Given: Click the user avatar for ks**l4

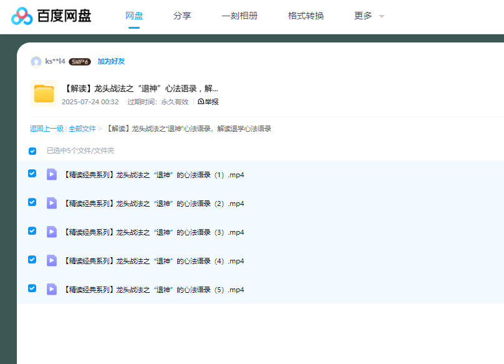Looking at the screenshot, I should point(36,61).
